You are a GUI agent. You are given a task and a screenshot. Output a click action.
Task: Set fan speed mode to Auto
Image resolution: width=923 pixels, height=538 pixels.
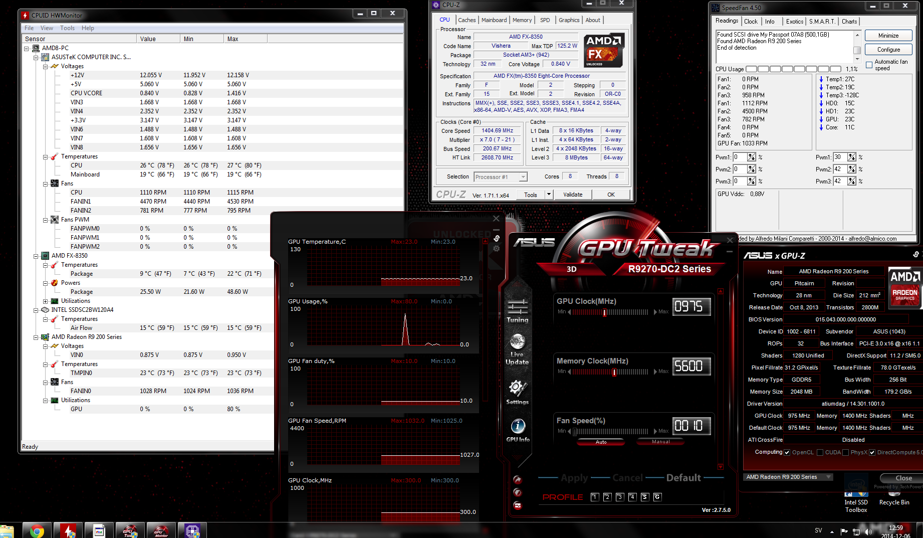click(601, 442)
